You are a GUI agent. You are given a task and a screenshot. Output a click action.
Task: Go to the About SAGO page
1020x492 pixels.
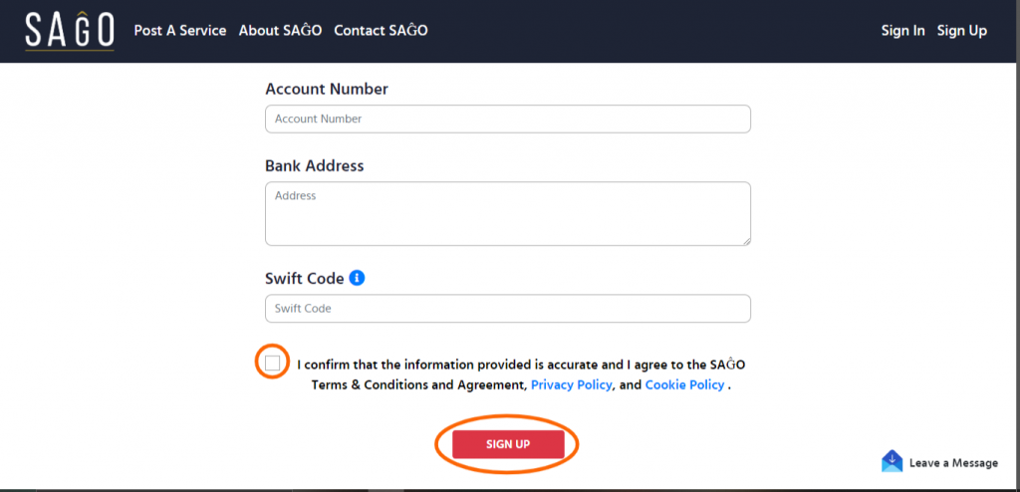point(280,31)
